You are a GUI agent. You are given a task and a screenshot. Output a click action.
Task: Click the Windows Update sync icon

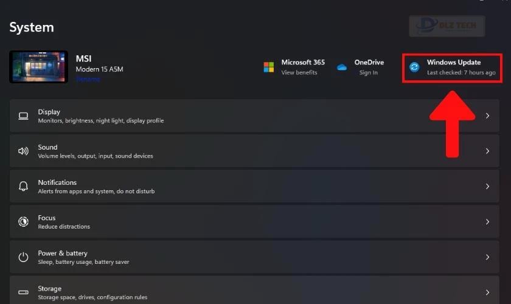coord(414,67)
